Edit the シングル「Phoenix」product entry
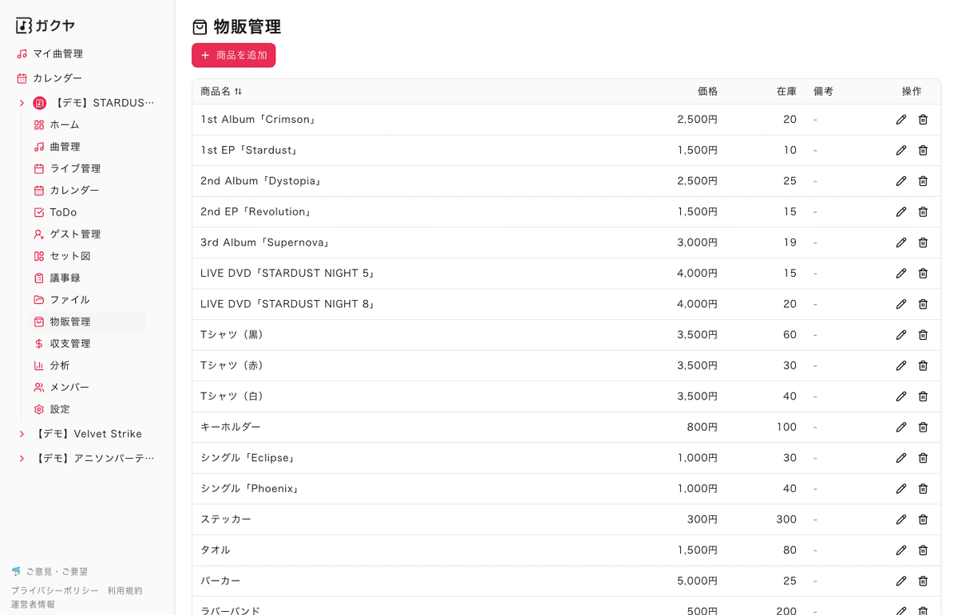This screenshot has width=958, height=615. [x=901, y=489]
